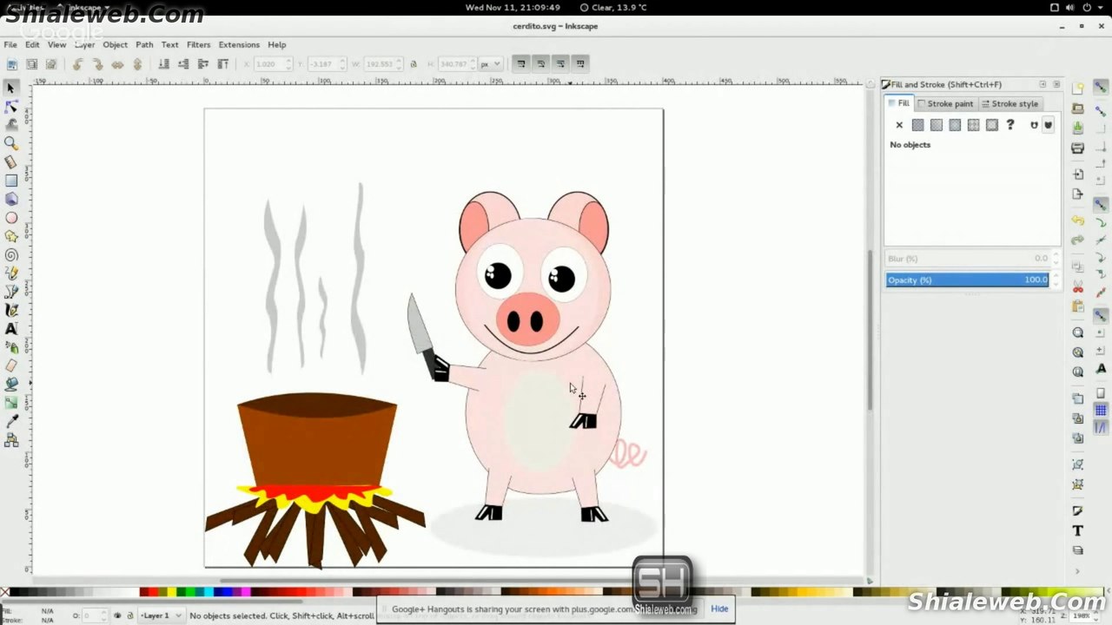Toggle current layer visibility eye
This screenshot has height=625, width=1112.
coord(118,615)
